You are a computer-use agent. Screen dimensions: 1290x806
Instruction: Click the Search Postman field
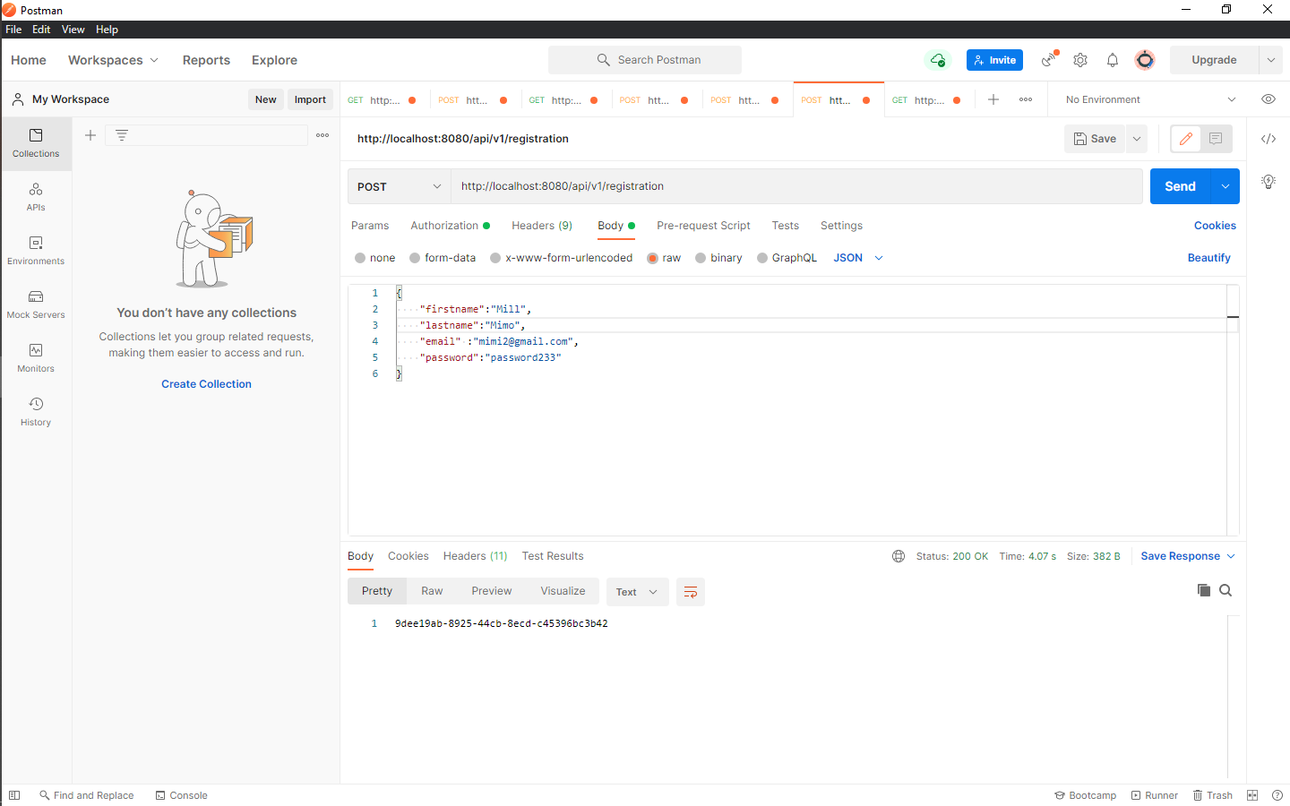645,60
